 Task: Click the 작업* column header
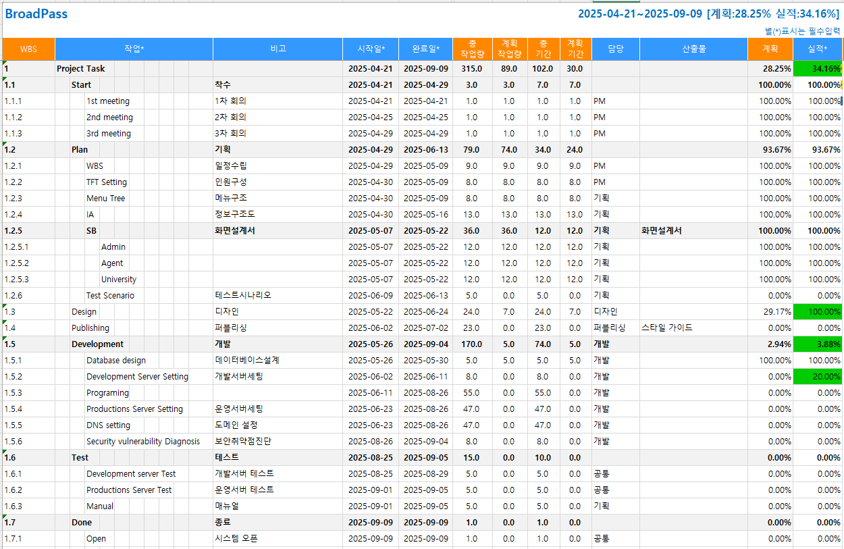tap(134, 49)
